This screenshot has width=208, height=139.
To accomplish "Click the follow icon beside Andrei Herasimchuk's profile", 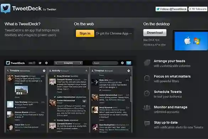I will tap(84, 101).
